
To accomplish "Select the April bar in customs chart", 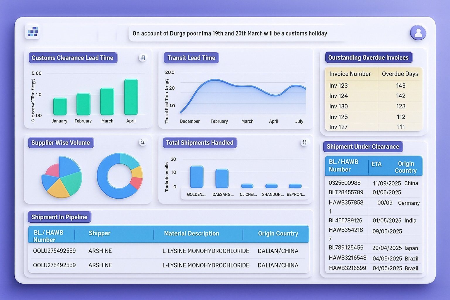I will (131, 97).
